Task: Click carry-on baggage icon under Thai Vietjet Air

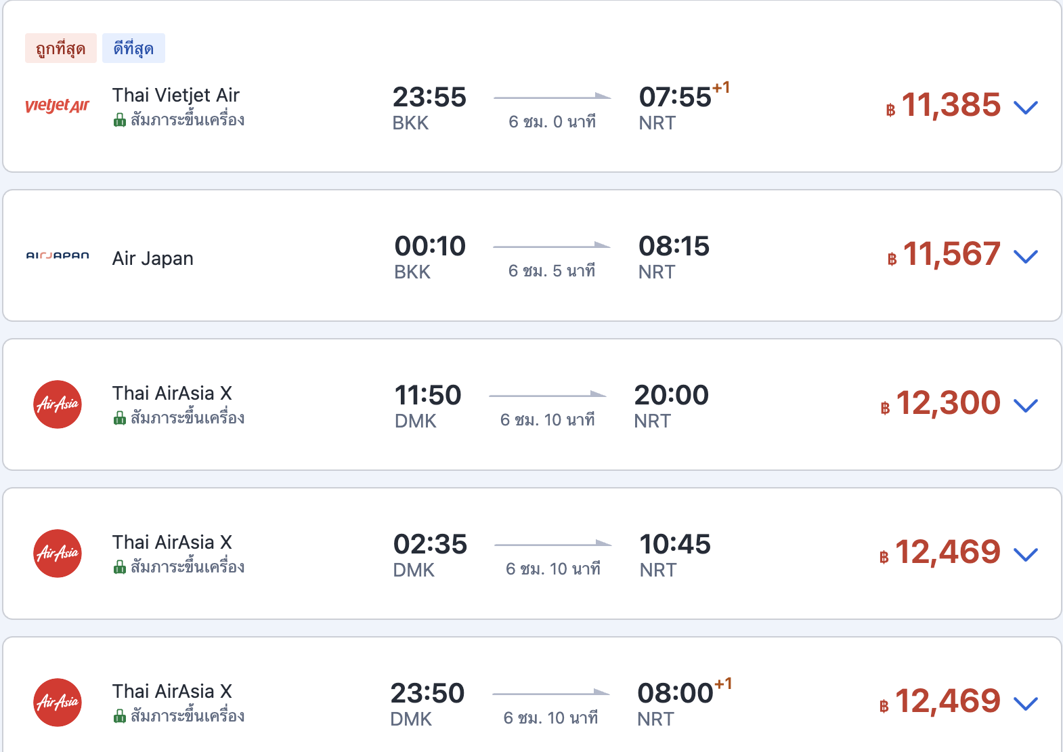Action: (120, 121)
